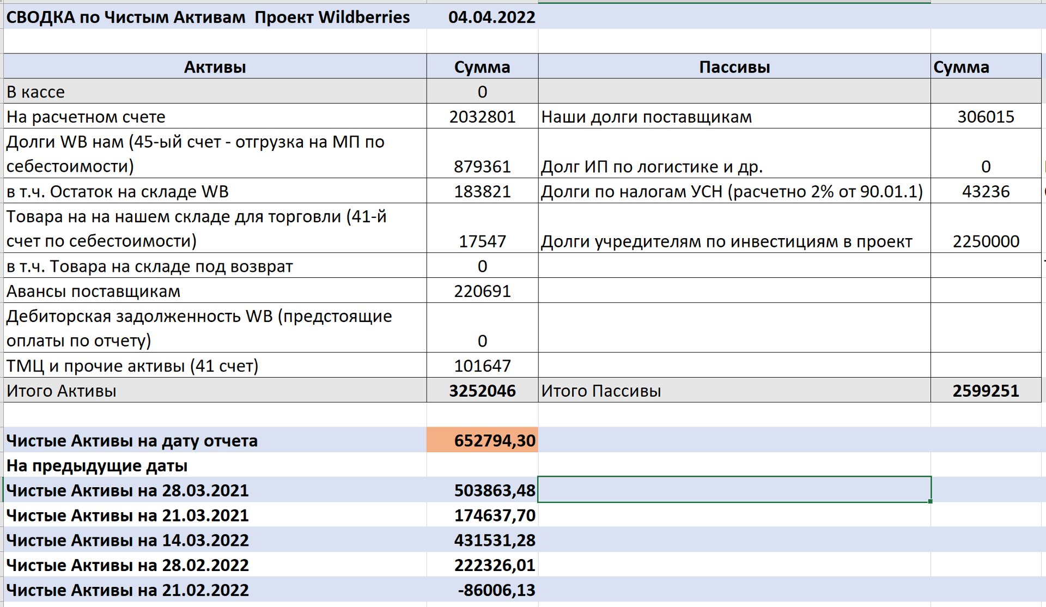Select 'Дебиторская задолженность WB' cell

click(x=215, y=328)
